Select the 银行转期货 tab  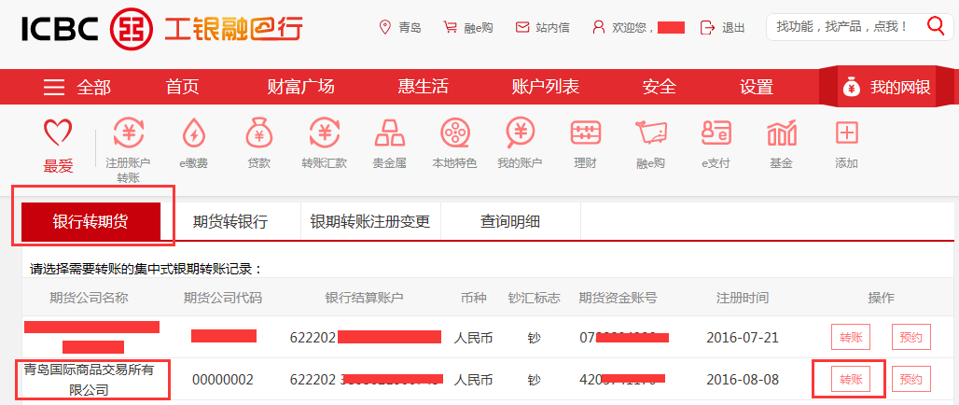90,221
